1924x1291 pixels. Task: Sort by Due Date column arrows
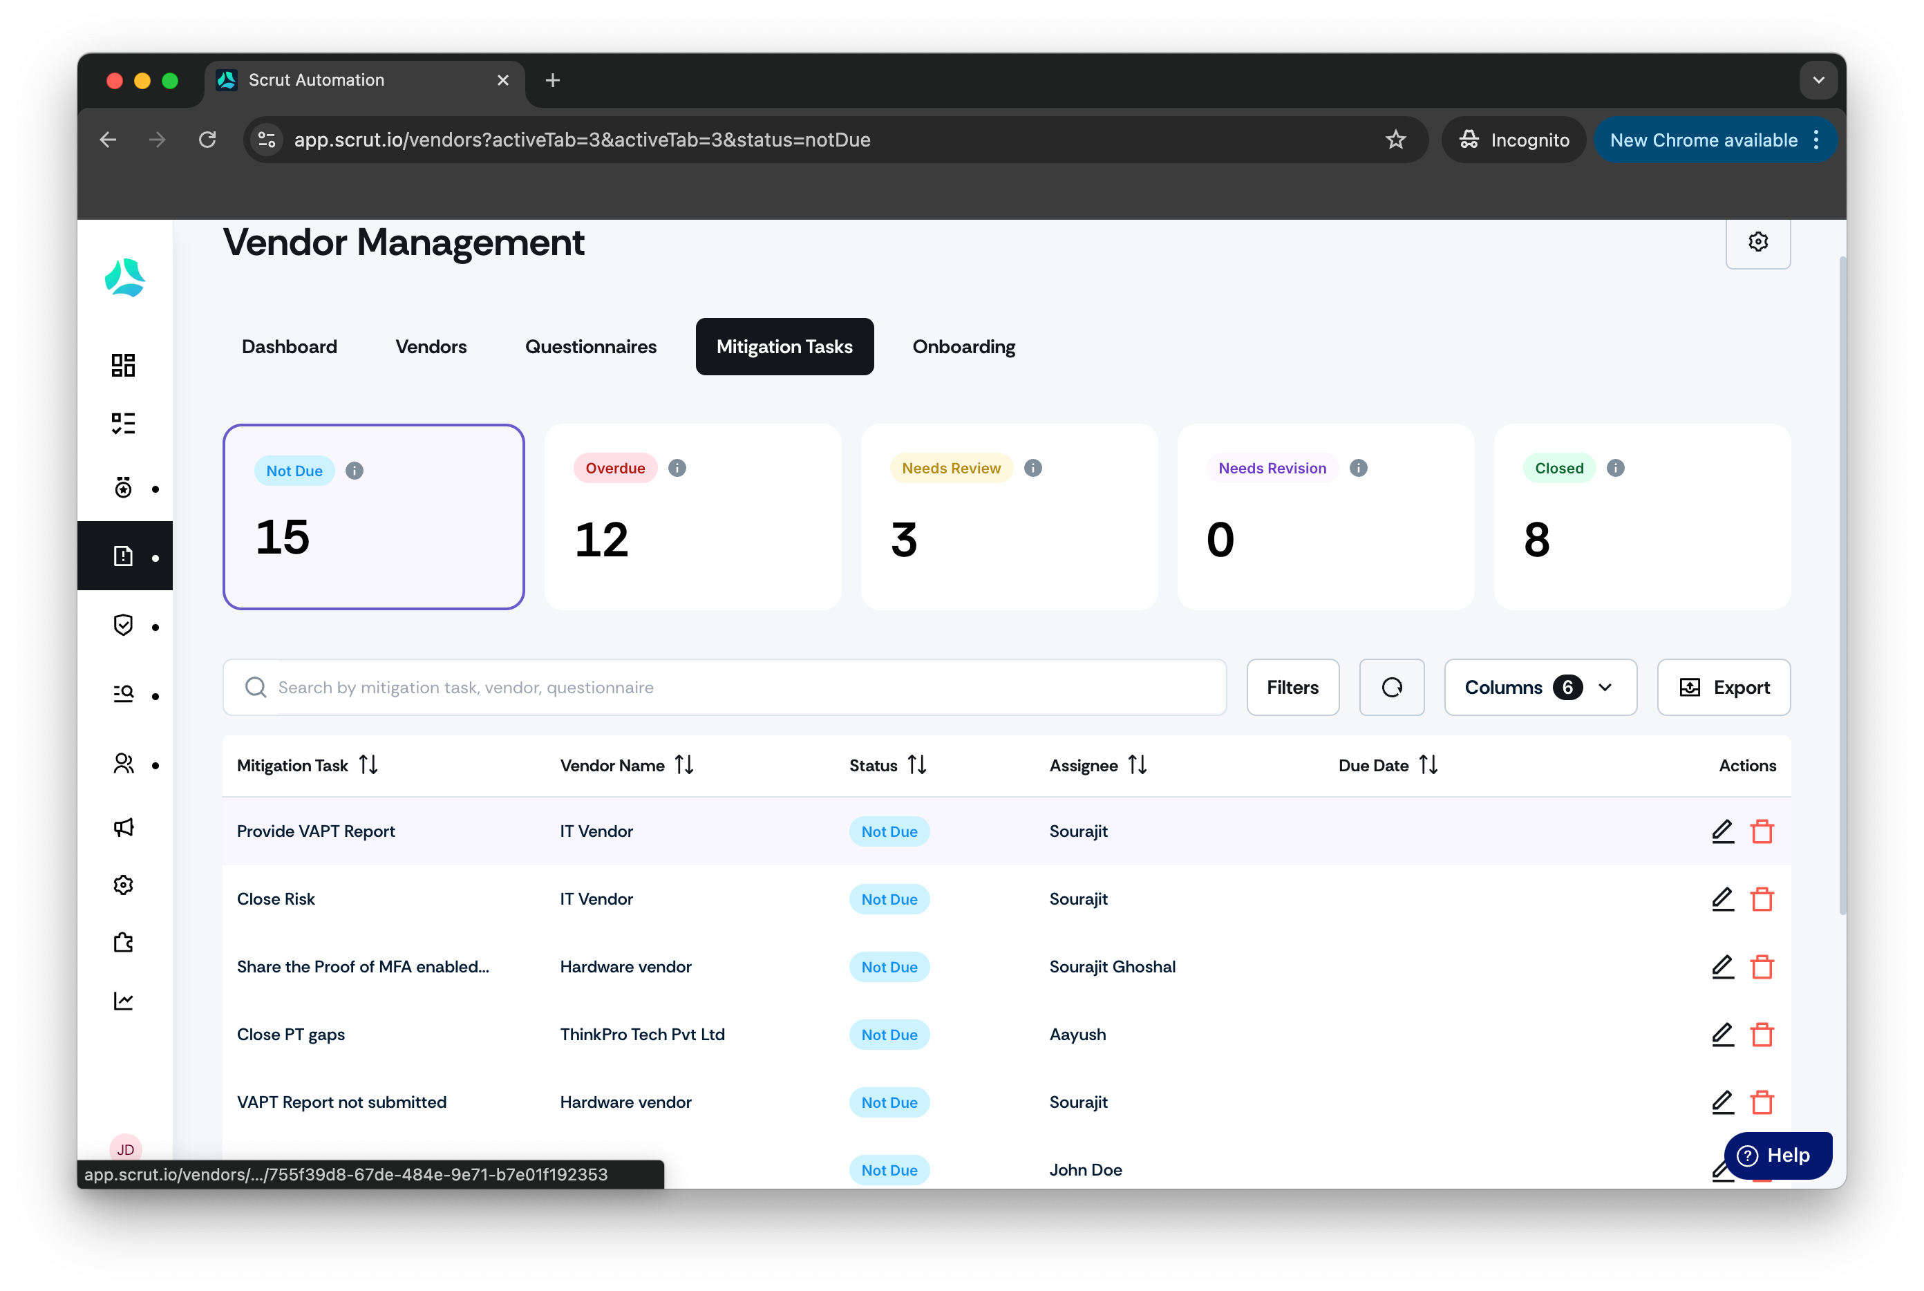click(x=1428, y=765)
